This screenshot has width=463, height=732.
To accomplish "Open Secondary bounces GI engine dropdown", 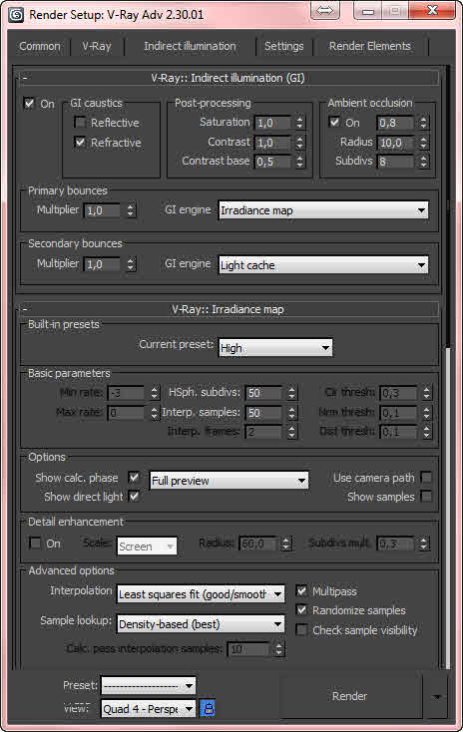I will 323,265.
